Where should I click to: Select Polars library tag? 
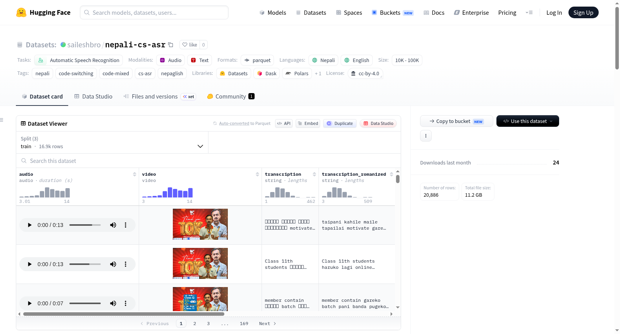pyautogui.click(x=297, y=73)
